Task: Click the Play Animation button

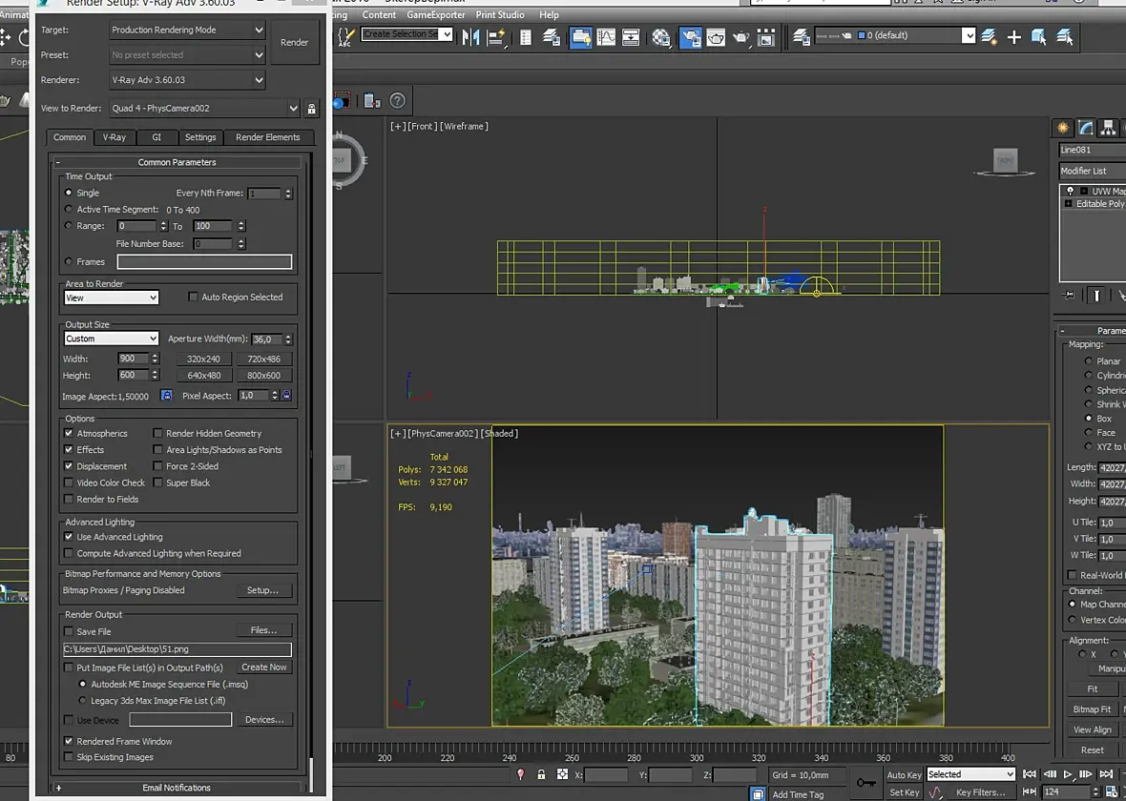Action: pos(1068,774)
